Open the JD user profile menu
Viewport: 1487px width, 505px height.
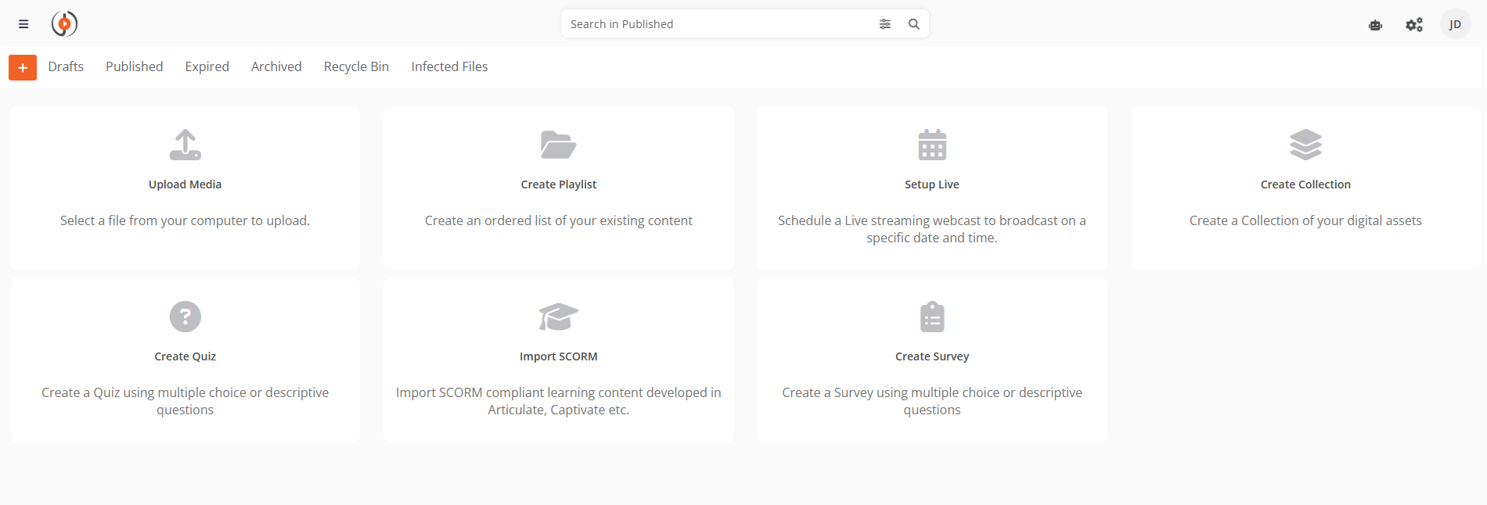click(1455, 24)
